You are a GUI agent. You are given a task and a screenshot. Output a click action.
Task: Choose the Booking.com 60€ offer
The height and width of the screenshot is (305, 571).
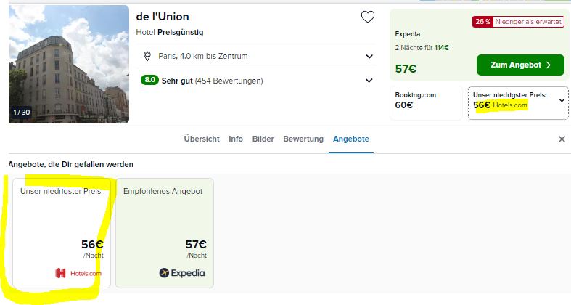coord(426,103)
